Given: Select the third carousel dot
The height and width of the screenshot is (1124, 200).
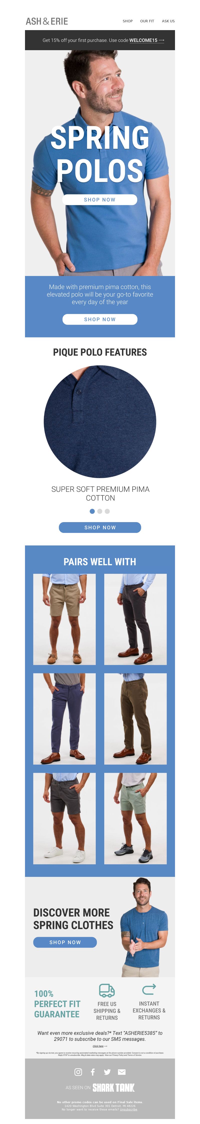Looking at the screenshot, I should coord(107,511).
